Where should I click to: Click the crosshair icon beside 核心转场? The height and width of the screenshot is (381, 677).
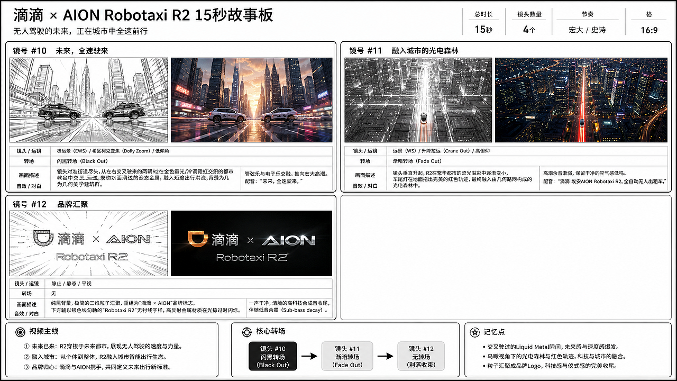(246, 332)
